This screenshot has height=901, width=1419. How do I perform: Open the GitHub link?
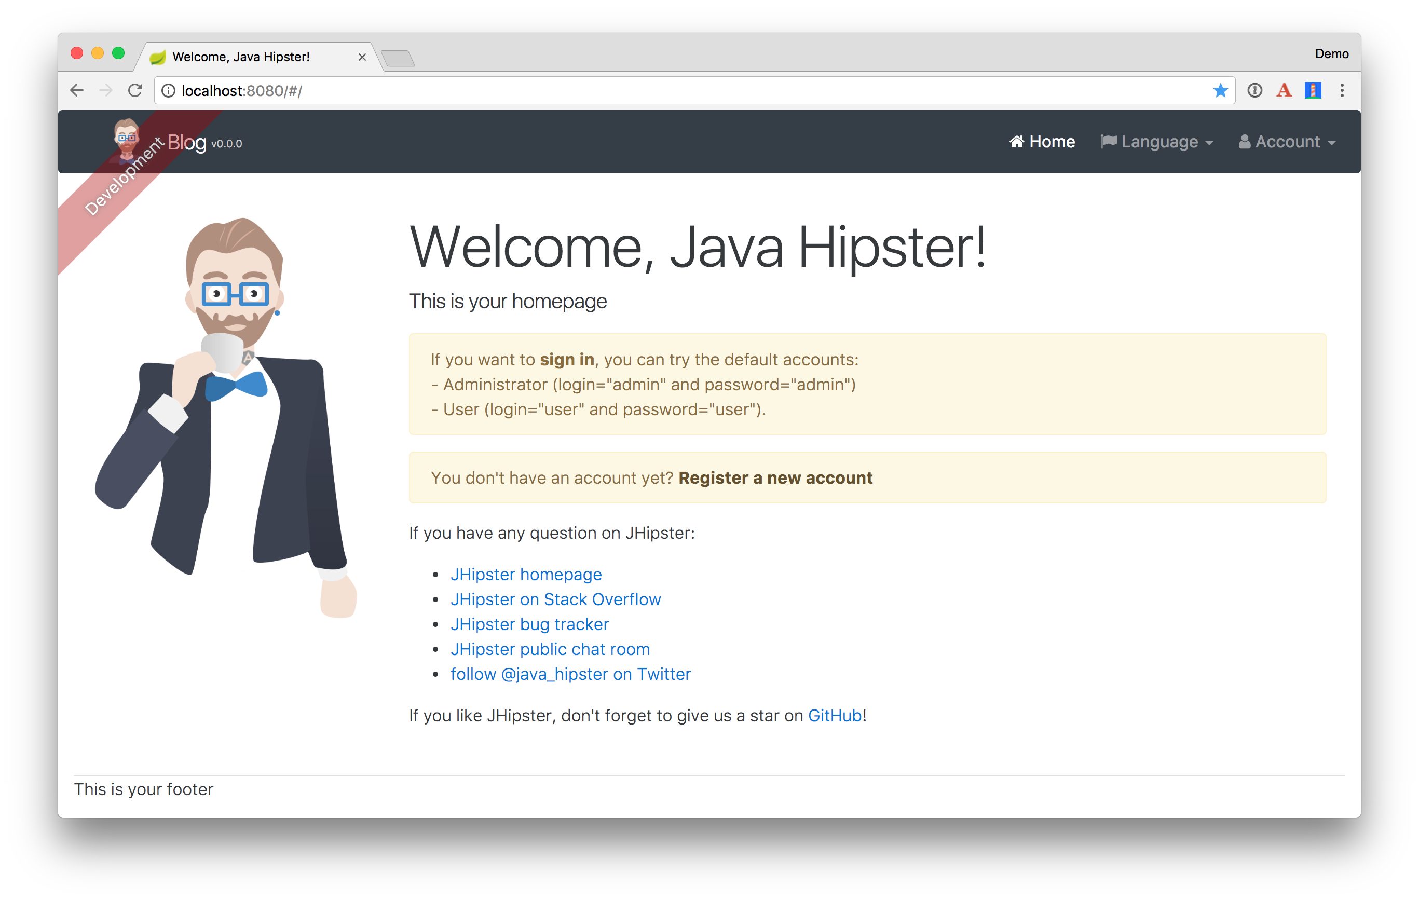(835, 715)
